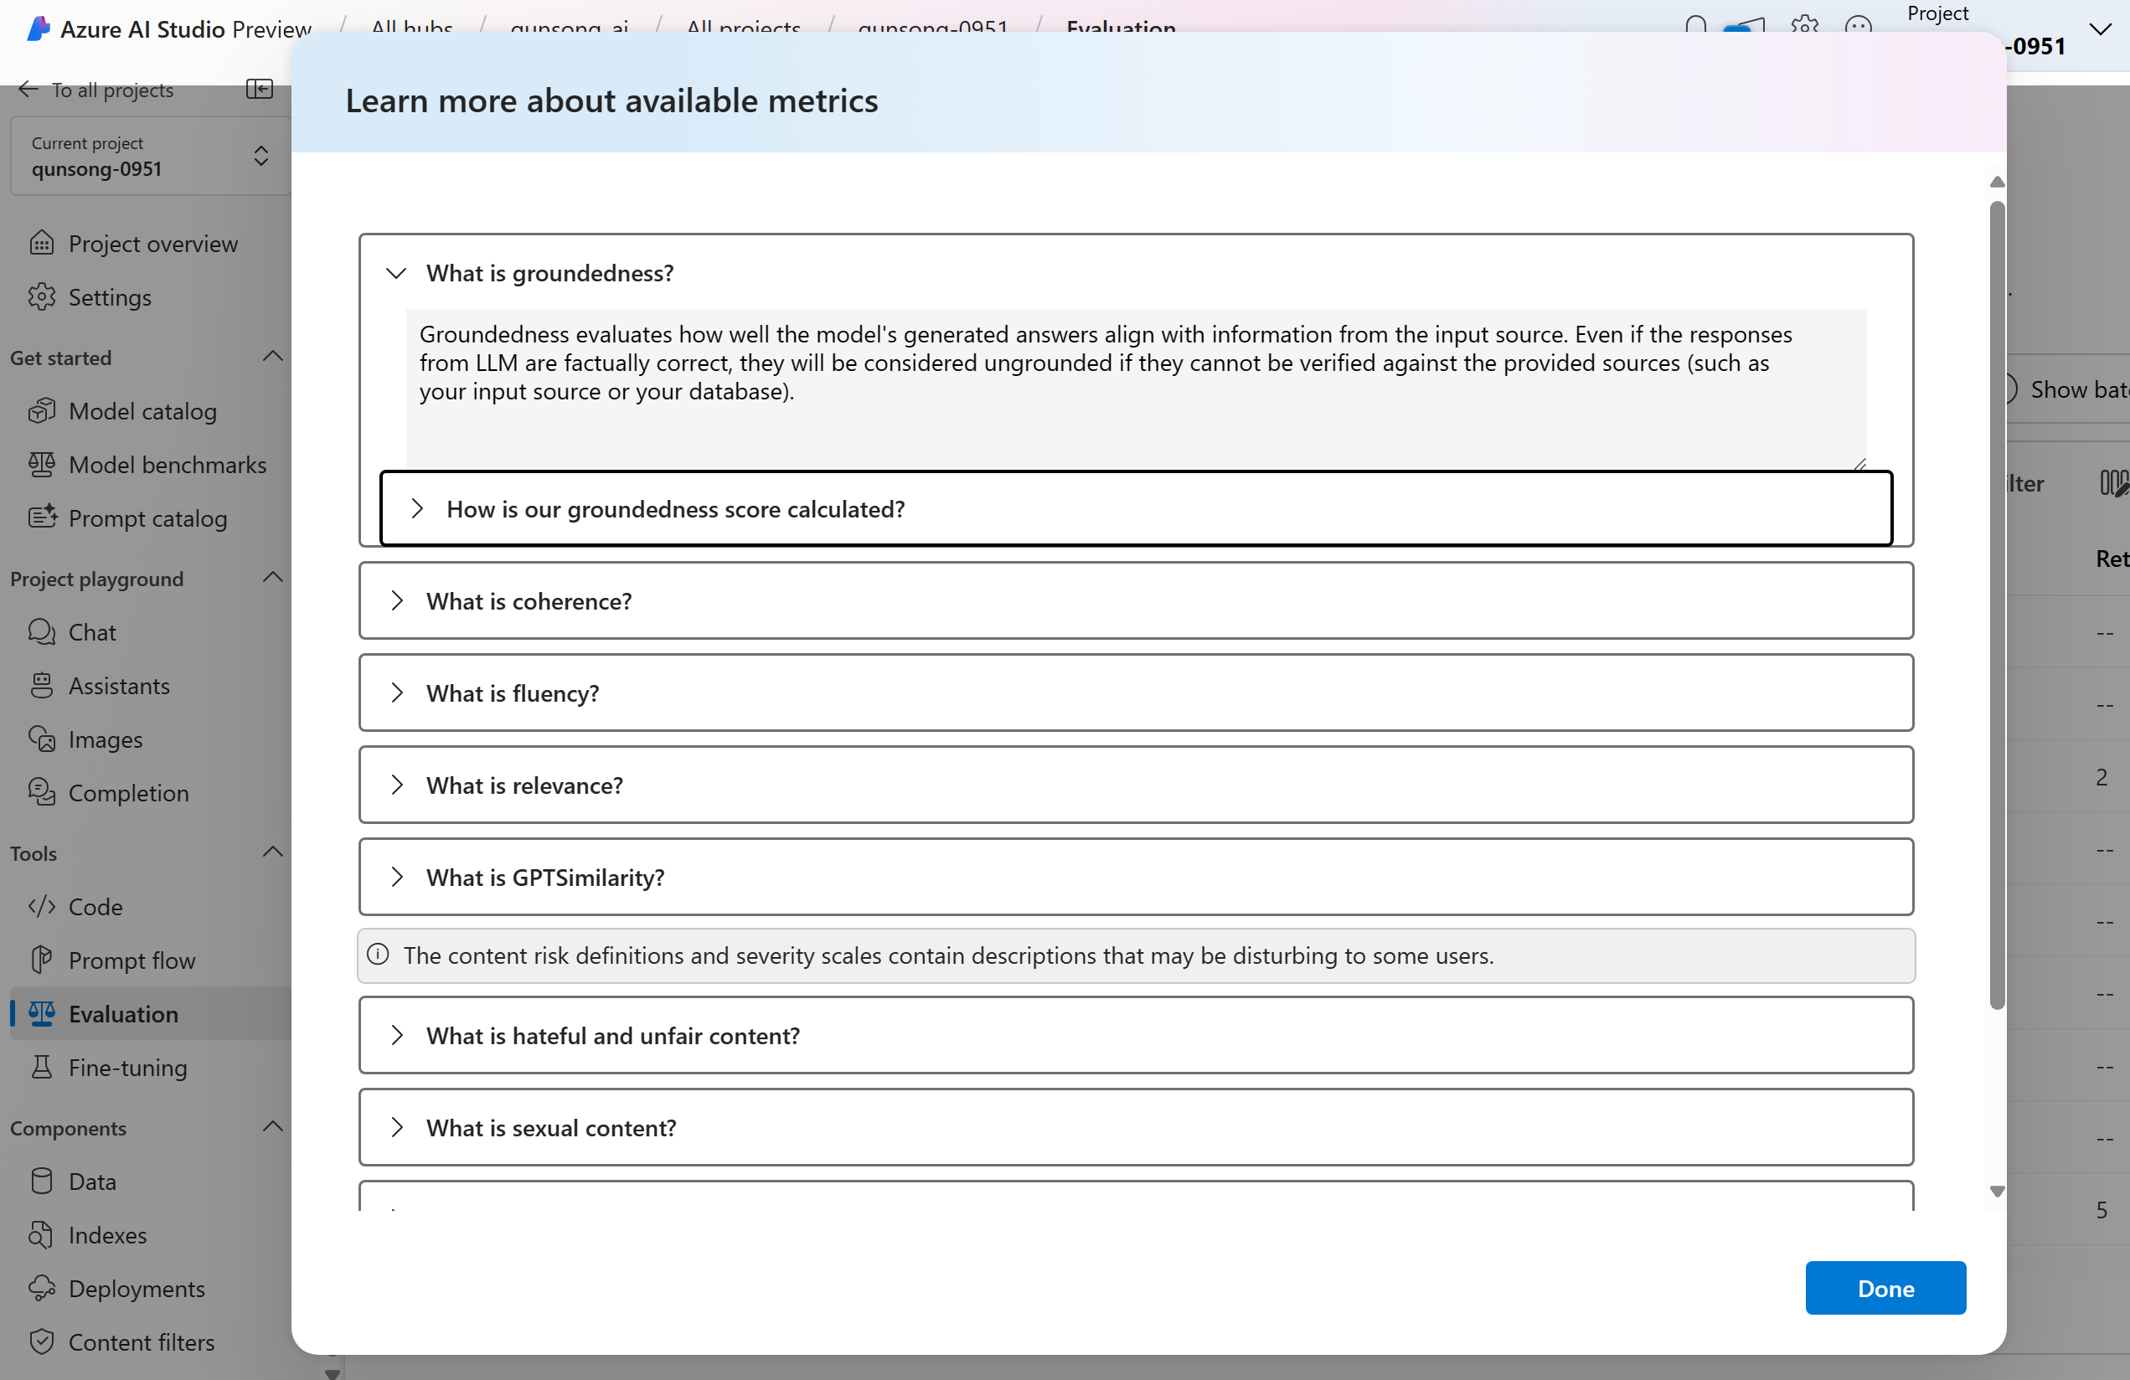Open the Current project selector dropdown
This screenshot has height=1380, width=2130.
click(151, 156)
